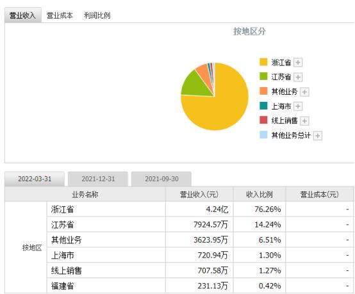Click the orange 其他业务 legend swatch
This screenshot has height=294, width=355.
263,91
